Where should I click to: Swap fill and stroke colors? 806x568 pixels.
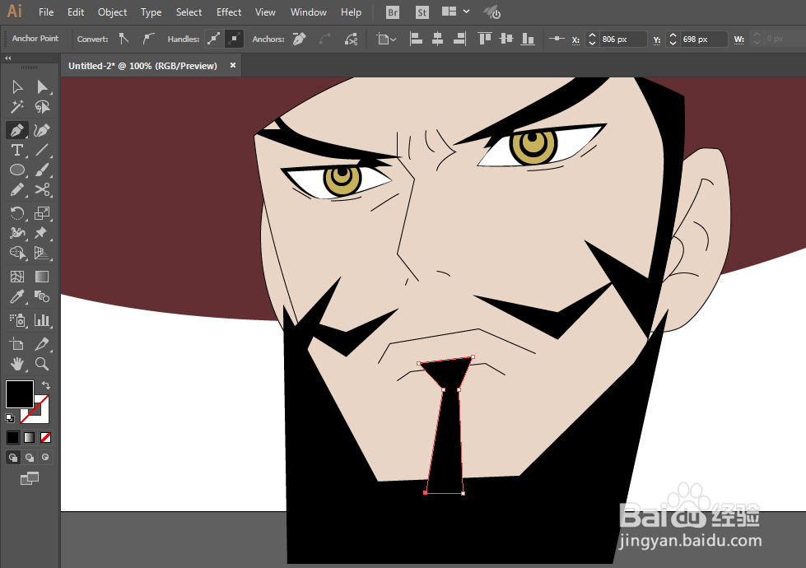pyautogui.click(x=45, y=385)
